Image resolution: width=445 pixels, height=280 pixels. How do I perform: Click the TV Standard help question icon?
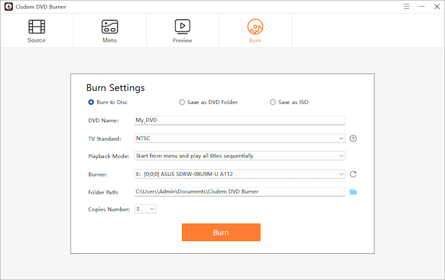[353, 139]
